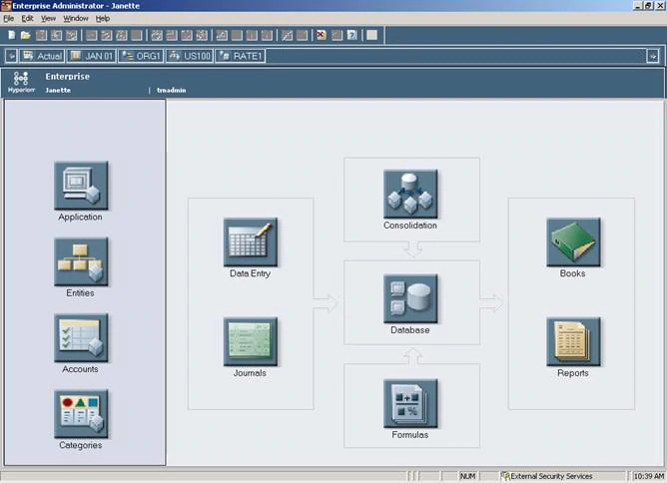Screen dimensions: 667x484
Task: Open the Reports module icon
Action: click(573, 341)
